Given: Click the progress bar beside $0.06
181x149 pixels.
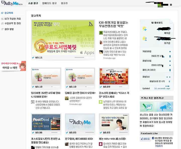Looking at the screenshot, I should click(56, 132).
